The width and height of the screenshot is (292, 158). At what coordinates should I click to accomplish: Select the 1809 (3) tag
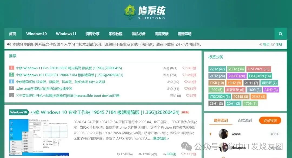(x=254, y=90)
